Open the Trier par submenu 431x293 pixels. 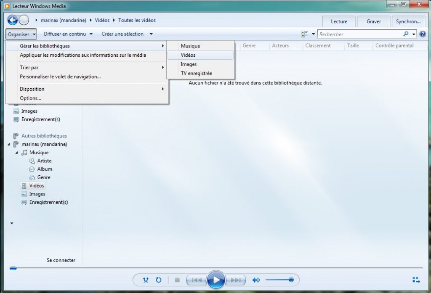86,67
